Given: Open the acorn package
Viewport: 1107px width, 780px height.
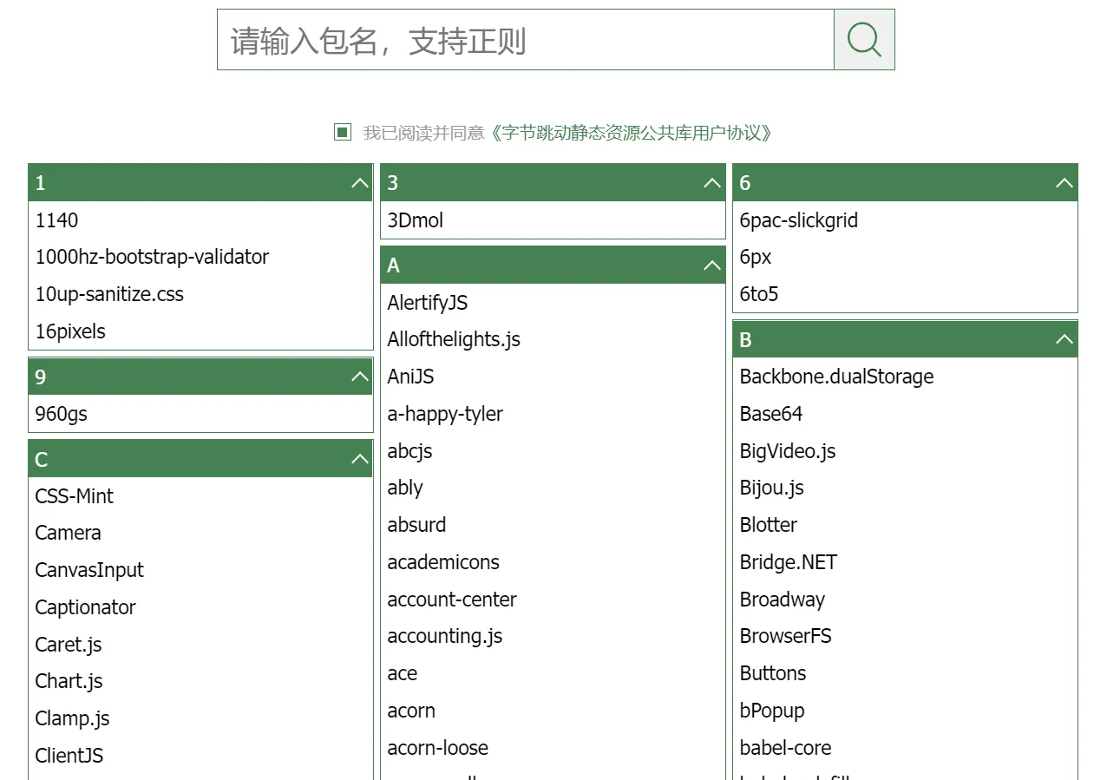Looking at the screenshot, I should (411, 711).
